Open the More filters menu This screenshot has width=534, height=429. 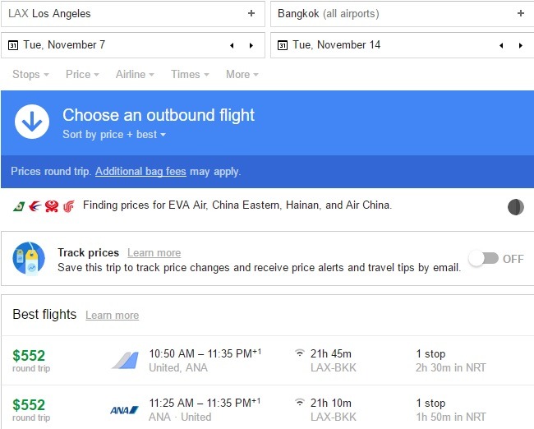click(x=242, y=74)
